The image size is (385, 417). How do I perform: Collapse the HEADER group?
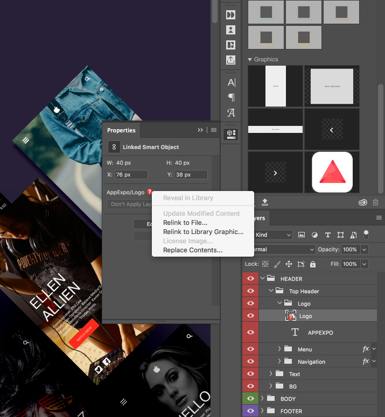262,278
